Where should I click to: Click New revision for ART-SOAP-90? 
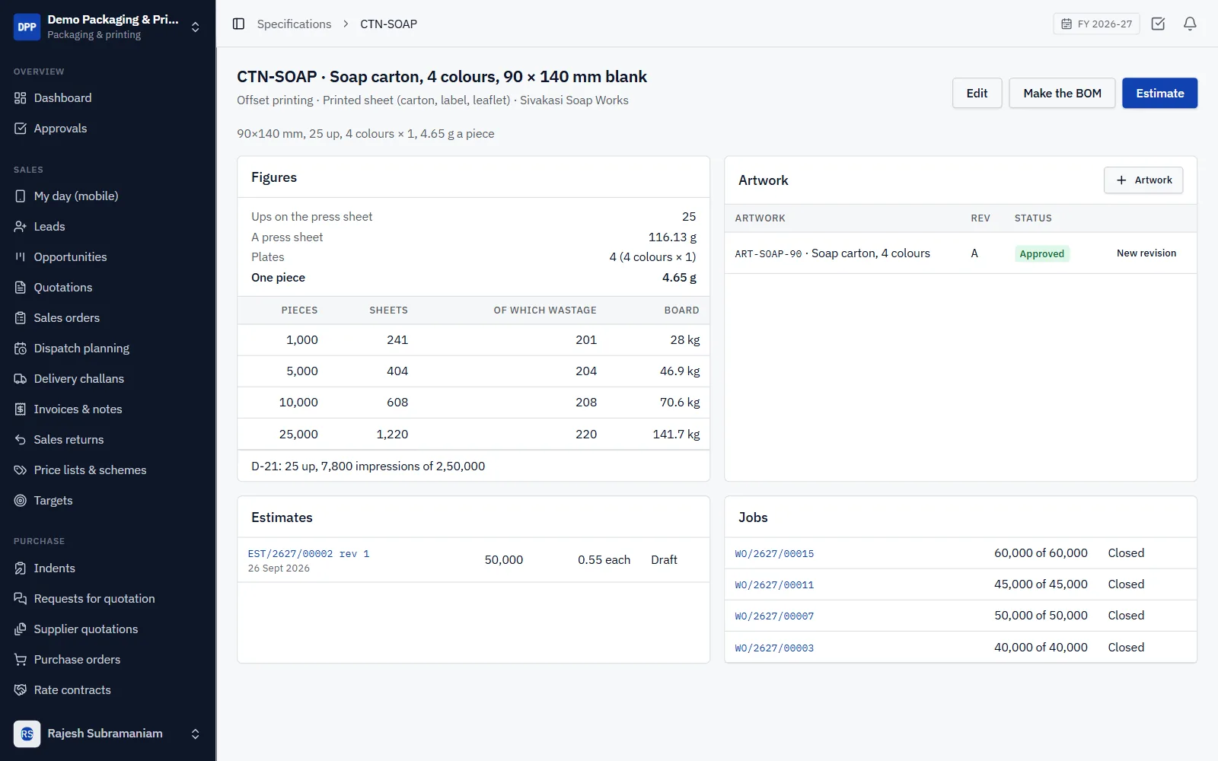click(x=1146, y=253)
